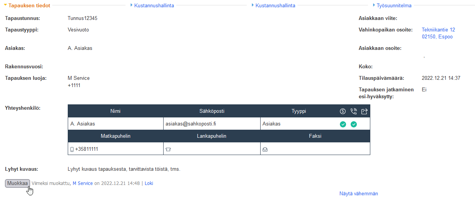This screenshot has width=475, height=198.
Task: Expand the leftmost Kustannushallinta section
Action: point(152,6)
